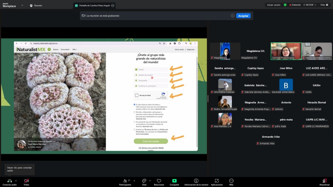Expand the Comunidad dropdown
Screen dimensions: 333x187
[65, 49]
